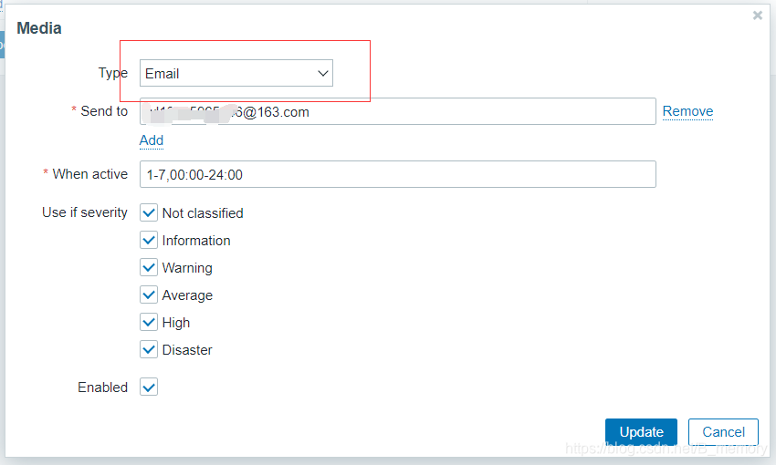Uncheck the Not classified severity

(x=149, y=213)
